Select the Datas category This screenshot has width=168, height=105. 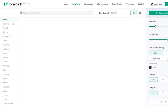(x=5, y=91)
